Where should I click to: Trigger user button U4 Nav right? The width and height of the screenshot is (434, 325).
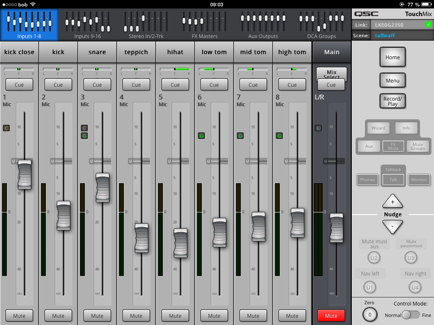[415, 287]
